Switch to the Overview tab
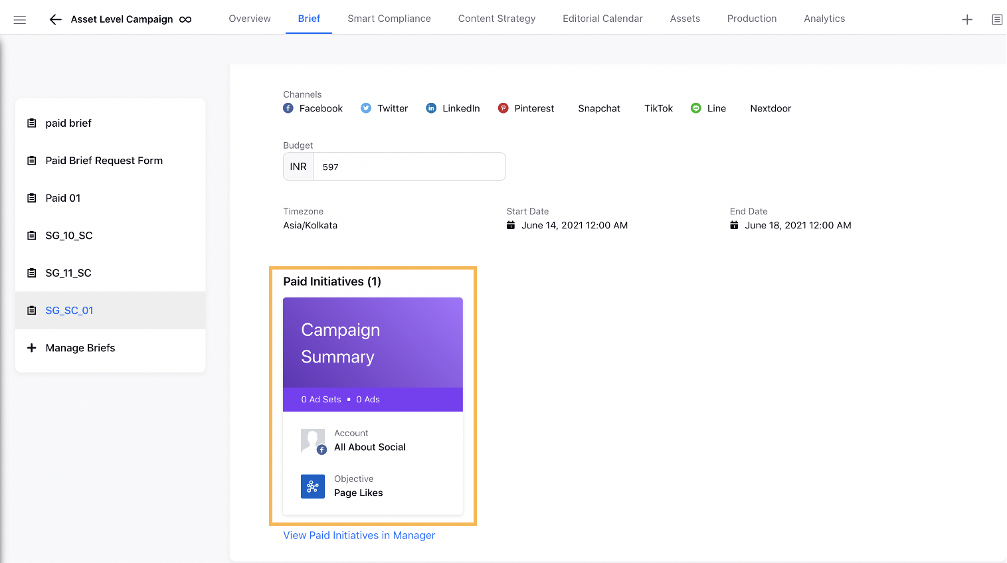 [x=250, y=19]
